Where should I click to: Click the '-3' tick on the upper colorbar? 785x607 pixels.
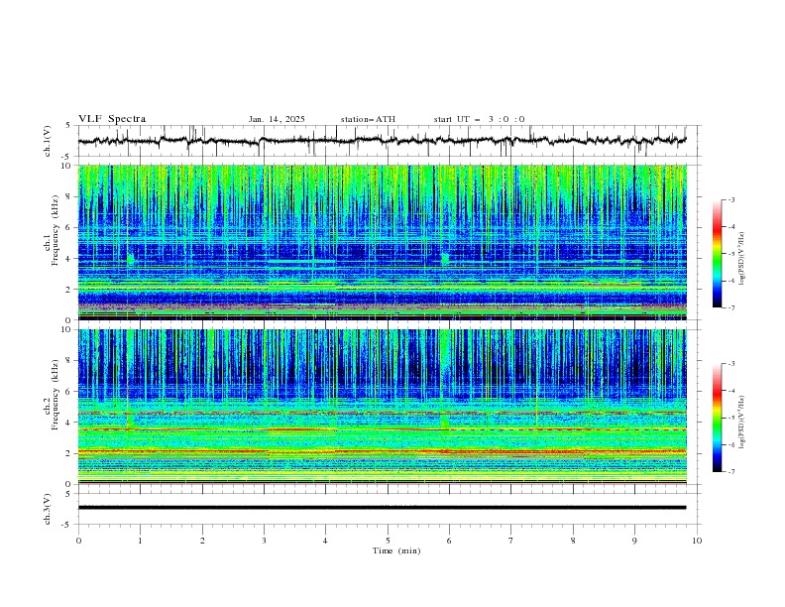731,199
